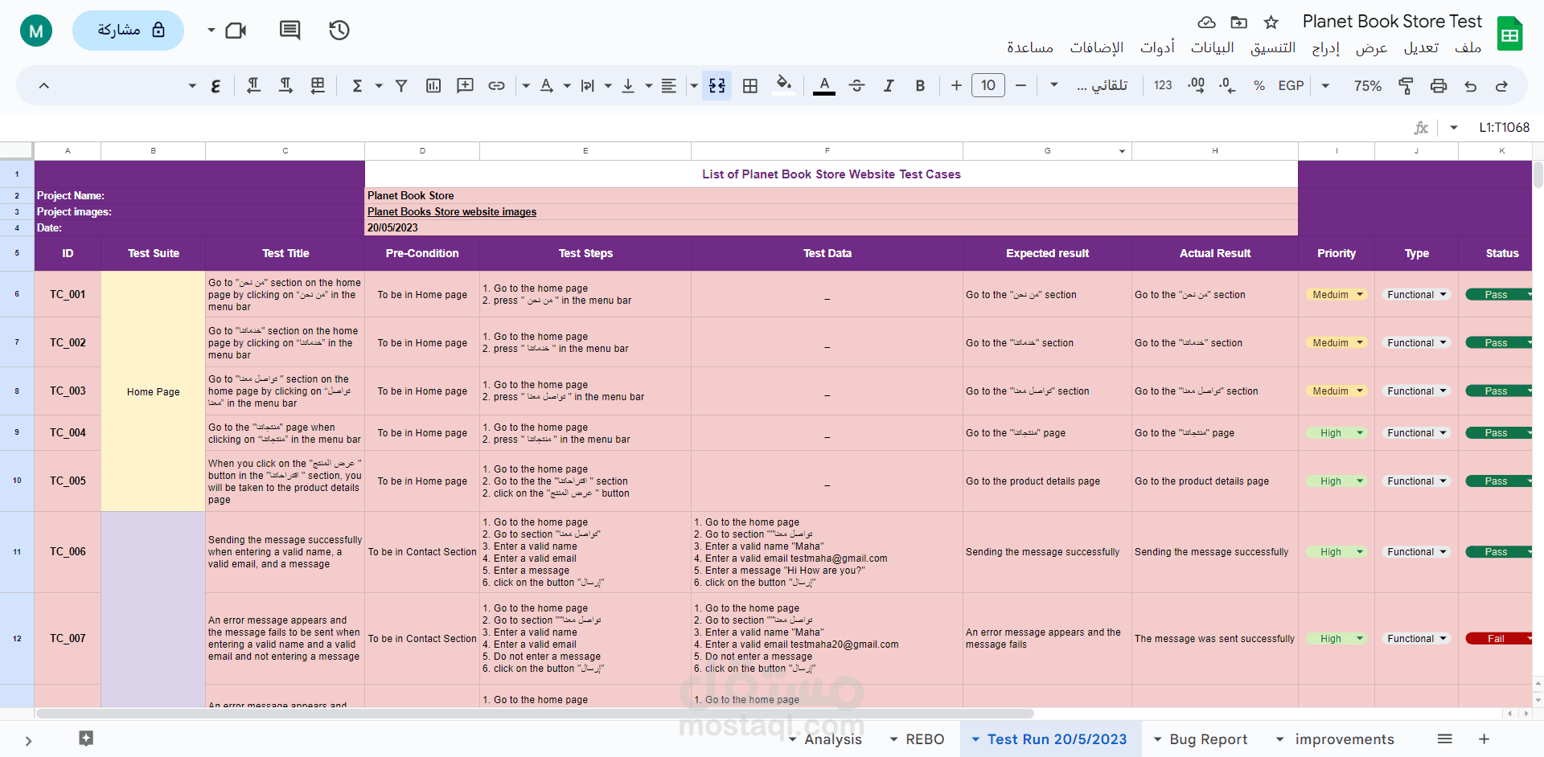Click the vertical align icon
The height and width of the screenshot is (757, 1544).
[x=628, y=85]
